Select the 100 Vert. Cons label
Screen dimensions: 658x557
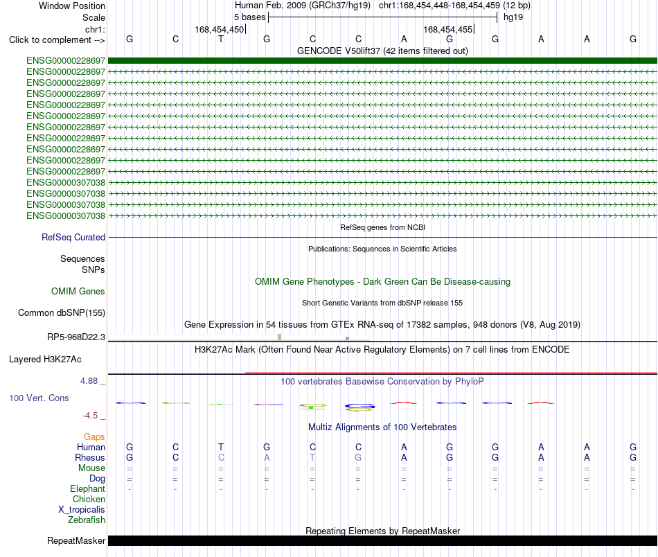point(39,398)
